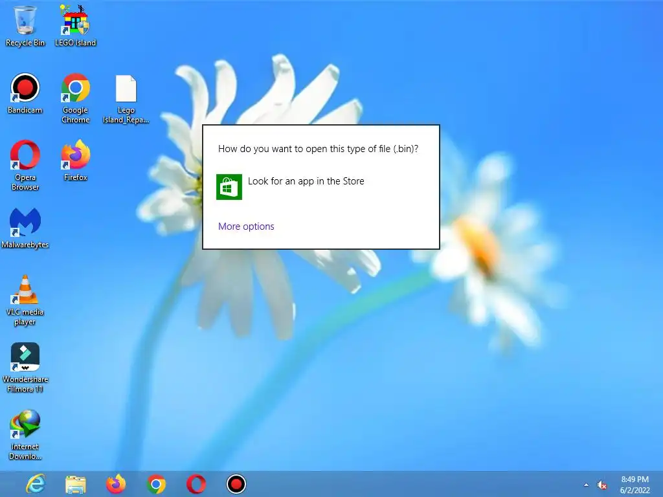
Task: Click the 'How do you want to open' heading
Action: pos(318,149)
